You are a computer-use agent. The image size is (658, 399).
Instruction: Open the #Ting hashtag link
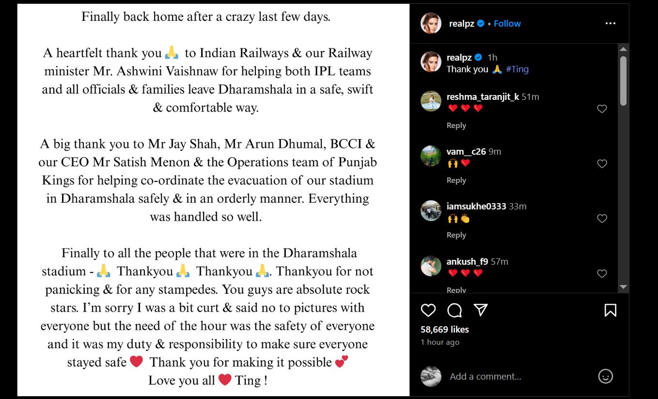click(x=517, y=69)
